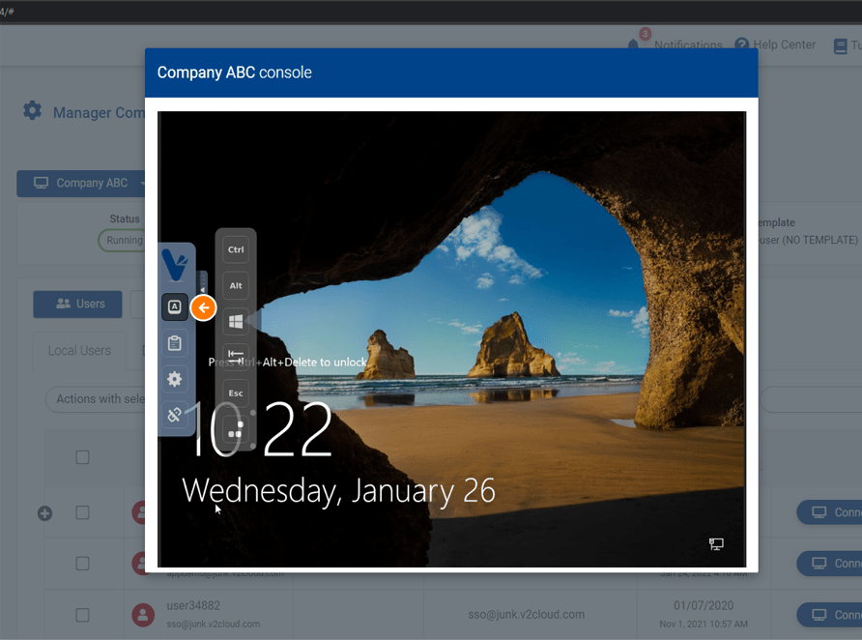The height and width of the screenshot is (640, 862).
Task: Open the Notifications bell
Action: (634, 44)
